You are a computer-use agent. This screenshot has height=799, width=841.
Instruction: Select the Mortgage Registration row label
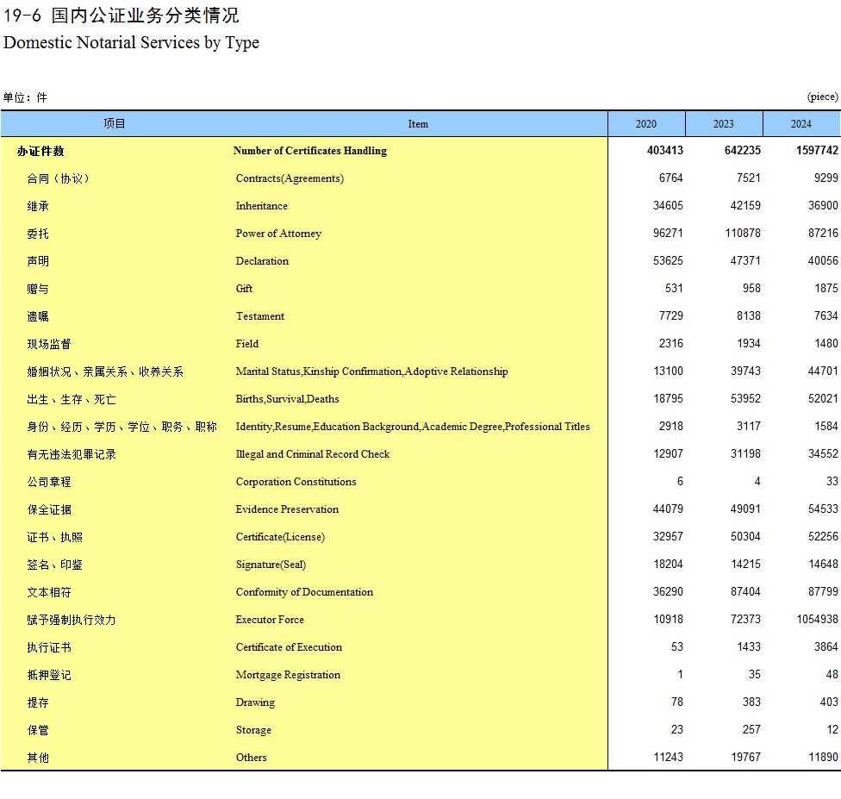[x=288, y=675]
